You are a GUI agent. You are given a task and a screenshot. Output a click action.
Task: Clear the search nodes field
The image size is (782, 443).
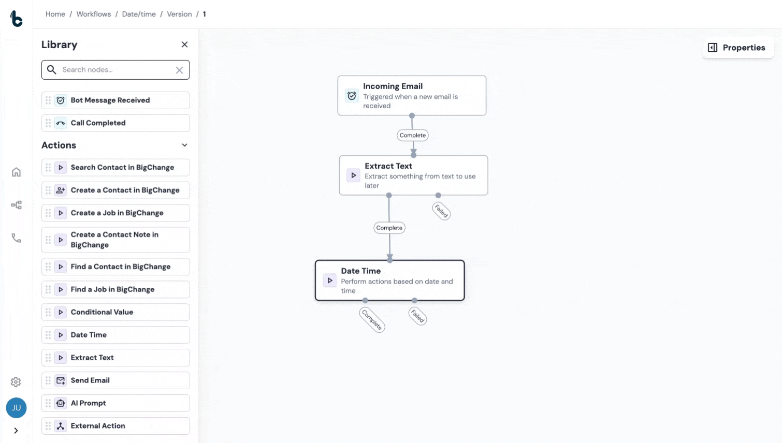tap(179, 70)
